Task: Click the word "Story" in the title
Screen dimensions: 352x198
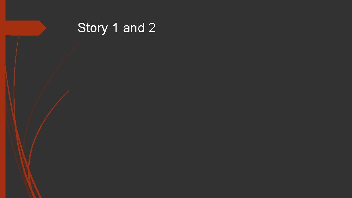Action: click(x=92, y=28)
